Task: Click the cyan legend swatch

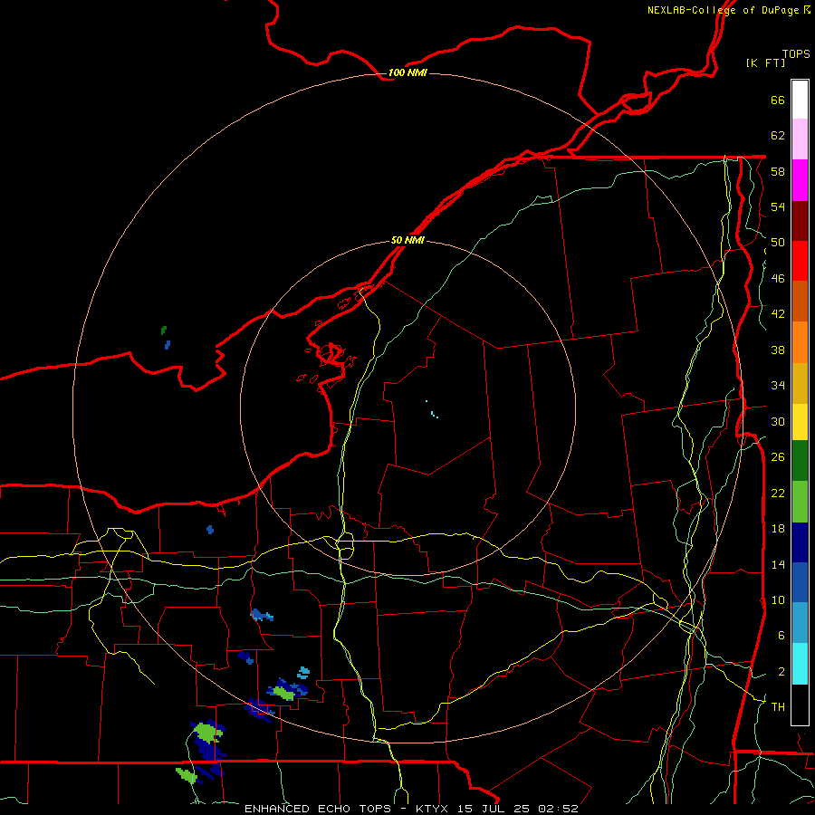Action: tap(800, 664)
